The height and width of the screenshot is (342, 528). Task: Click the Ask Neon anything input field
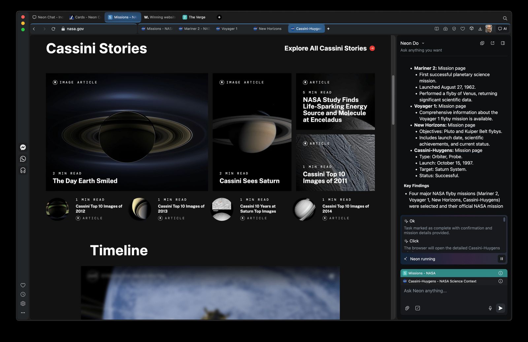pyautogui.click(x=439, y=291)
